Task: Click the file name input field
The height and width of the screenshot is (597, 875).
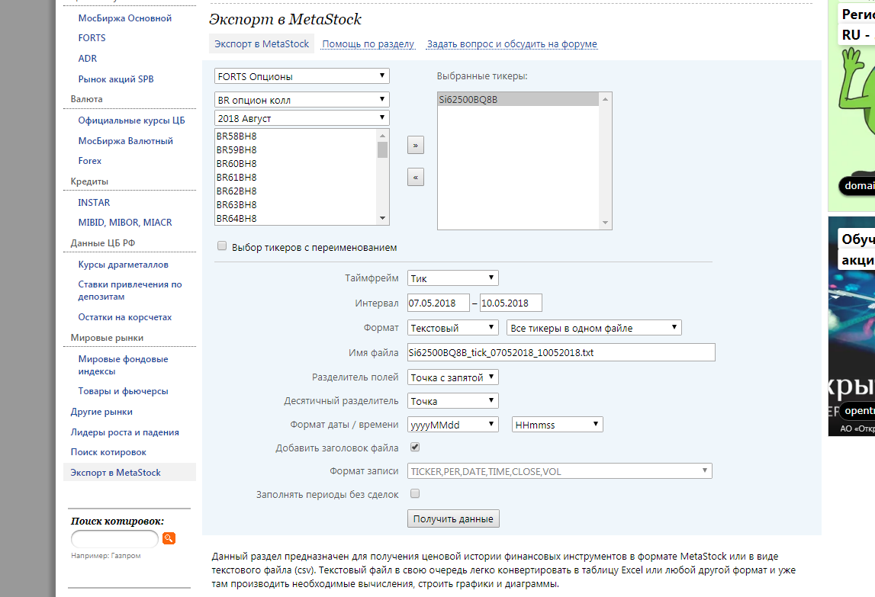Action: click(x=561, y=352)
